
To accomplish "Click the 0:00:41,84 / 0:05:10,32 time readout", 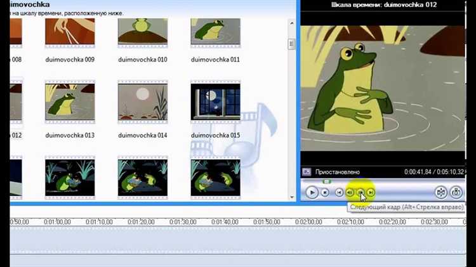I will coord(434,172).
